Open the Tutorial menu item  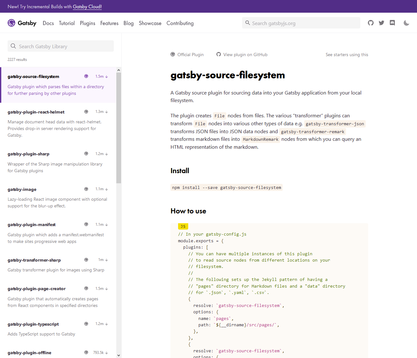tap(67, 23)
